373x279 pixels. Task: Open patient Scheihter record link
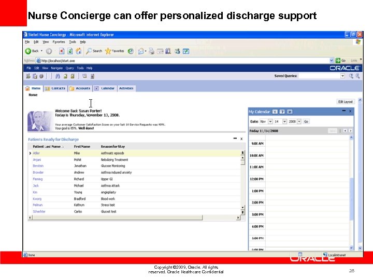(x=39, y=211)
